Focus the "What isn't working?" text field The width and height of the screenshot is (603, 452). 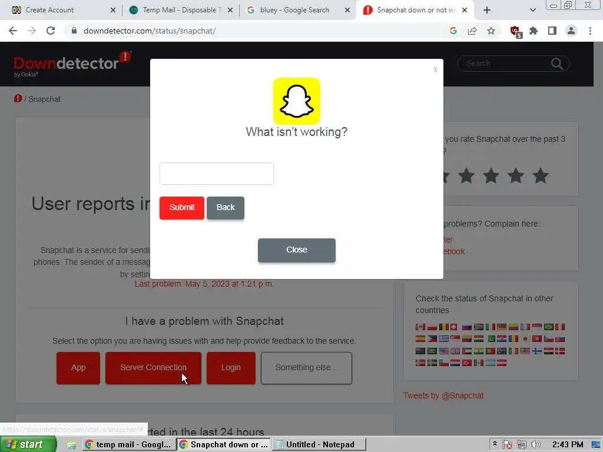[x=217, y=174]
